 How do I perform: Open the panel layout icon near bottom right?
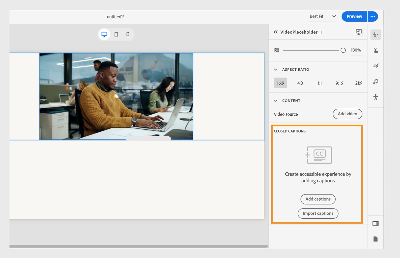tap(375, 224)
